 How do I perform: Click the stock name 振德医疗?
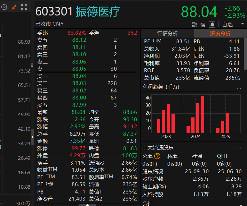98,12
